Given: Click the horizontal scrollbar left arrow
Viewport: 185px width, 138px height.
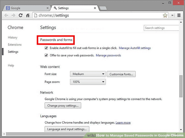Looking at the screenshot, I should (x=4, y=134).
